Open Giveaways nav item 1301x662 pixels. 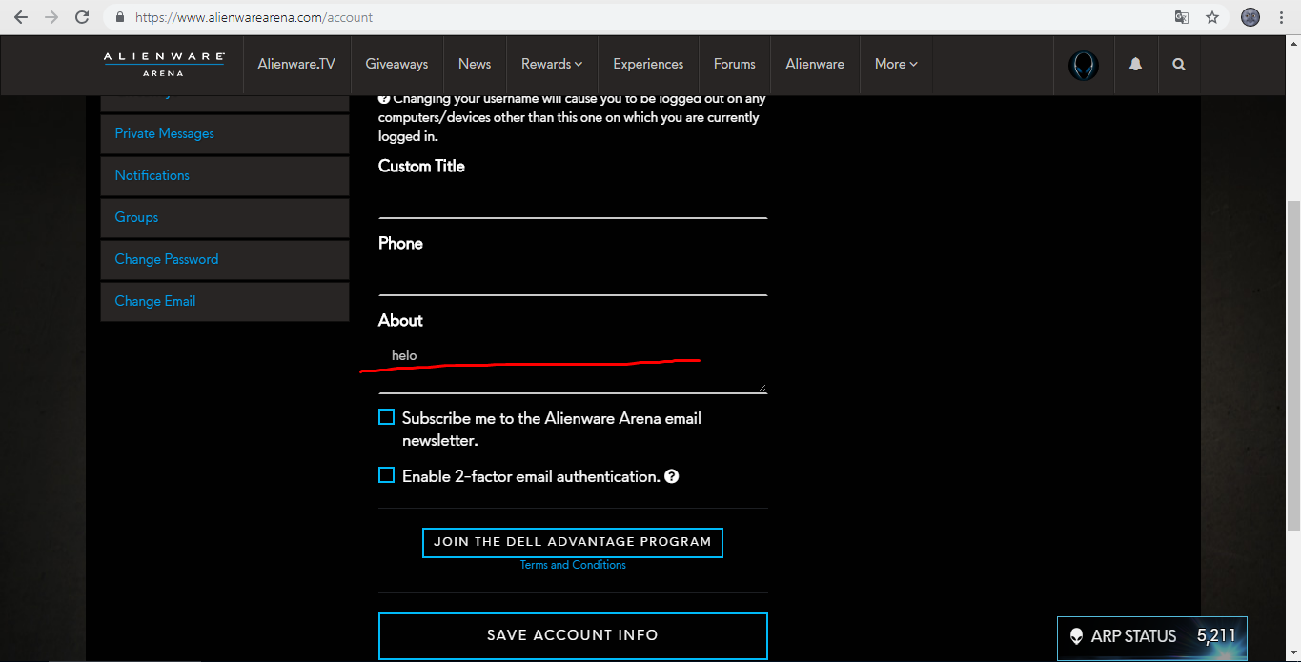coord(396,64)
